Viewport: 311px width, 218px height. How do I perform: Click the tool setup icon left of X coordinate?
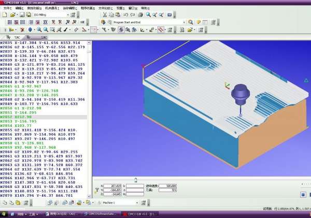[x=97, y=190]
